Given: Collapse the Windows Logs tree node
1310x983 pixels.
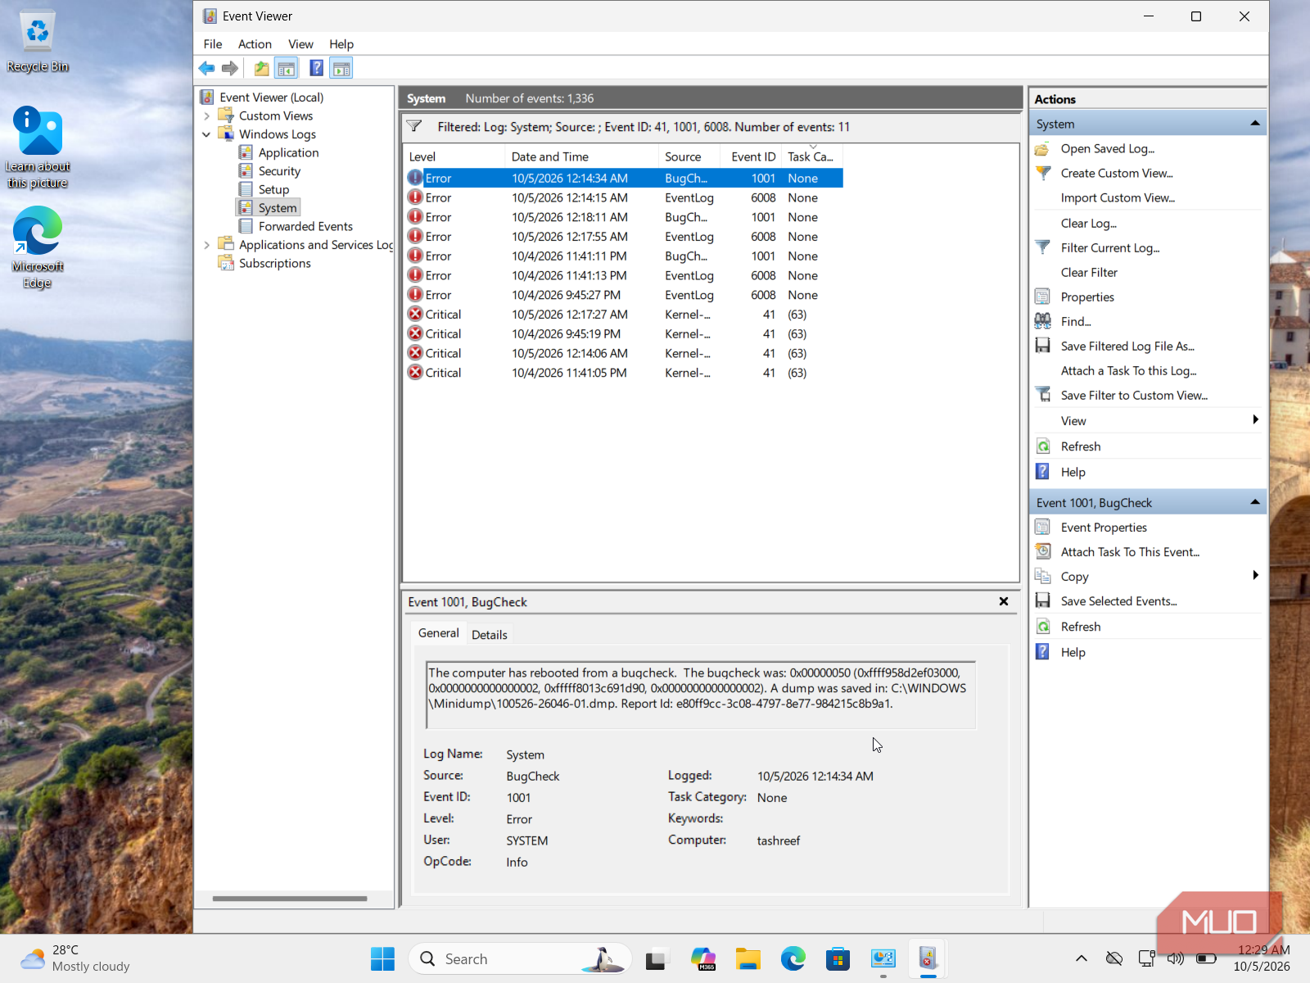Looking at the screenshot, I should (207, 134).
